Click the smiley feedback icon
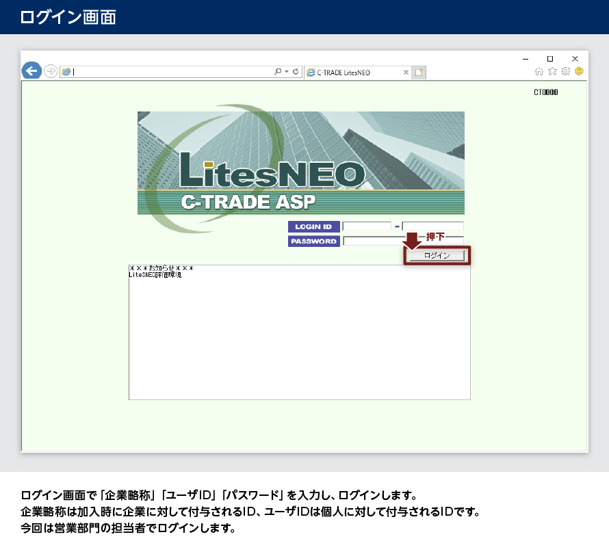The height and width of the screenshot is (554, 609). pos(579,71)
